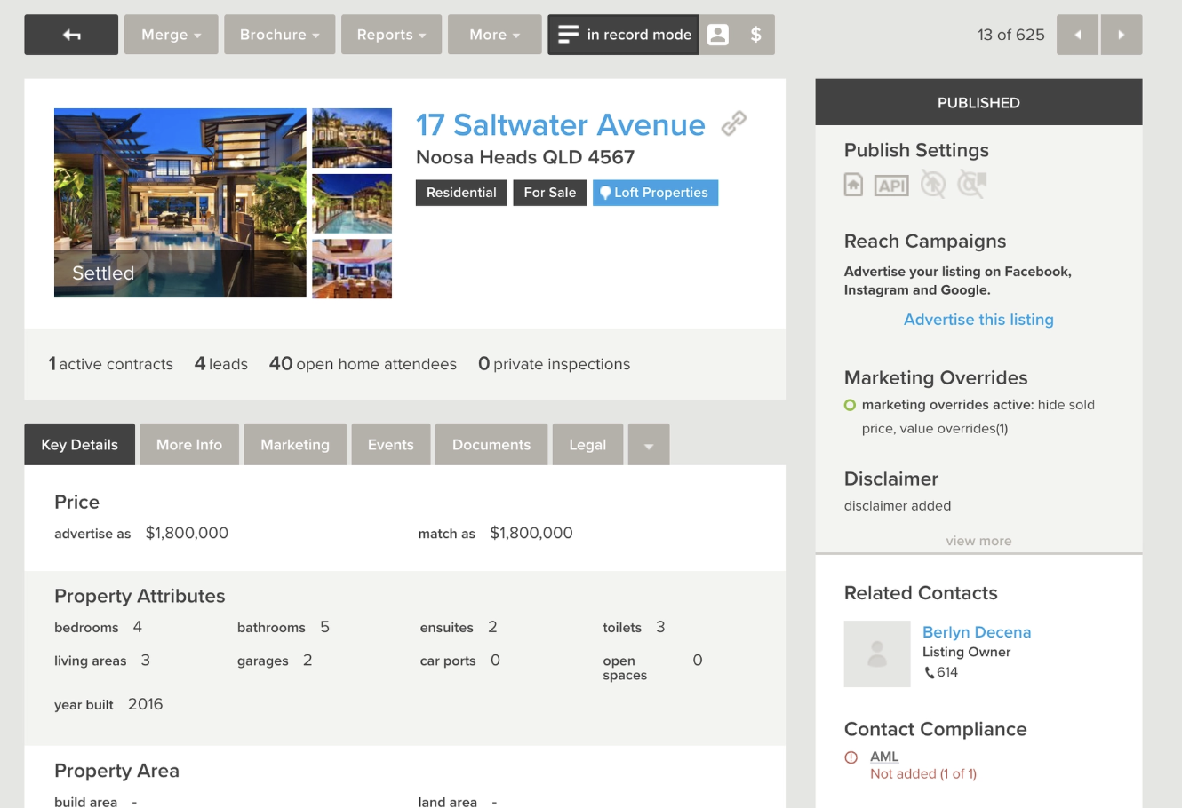Switch to the dollar sign financial view
The height and width of the screenshot is (808, 1182).
(x=755, y=35)
